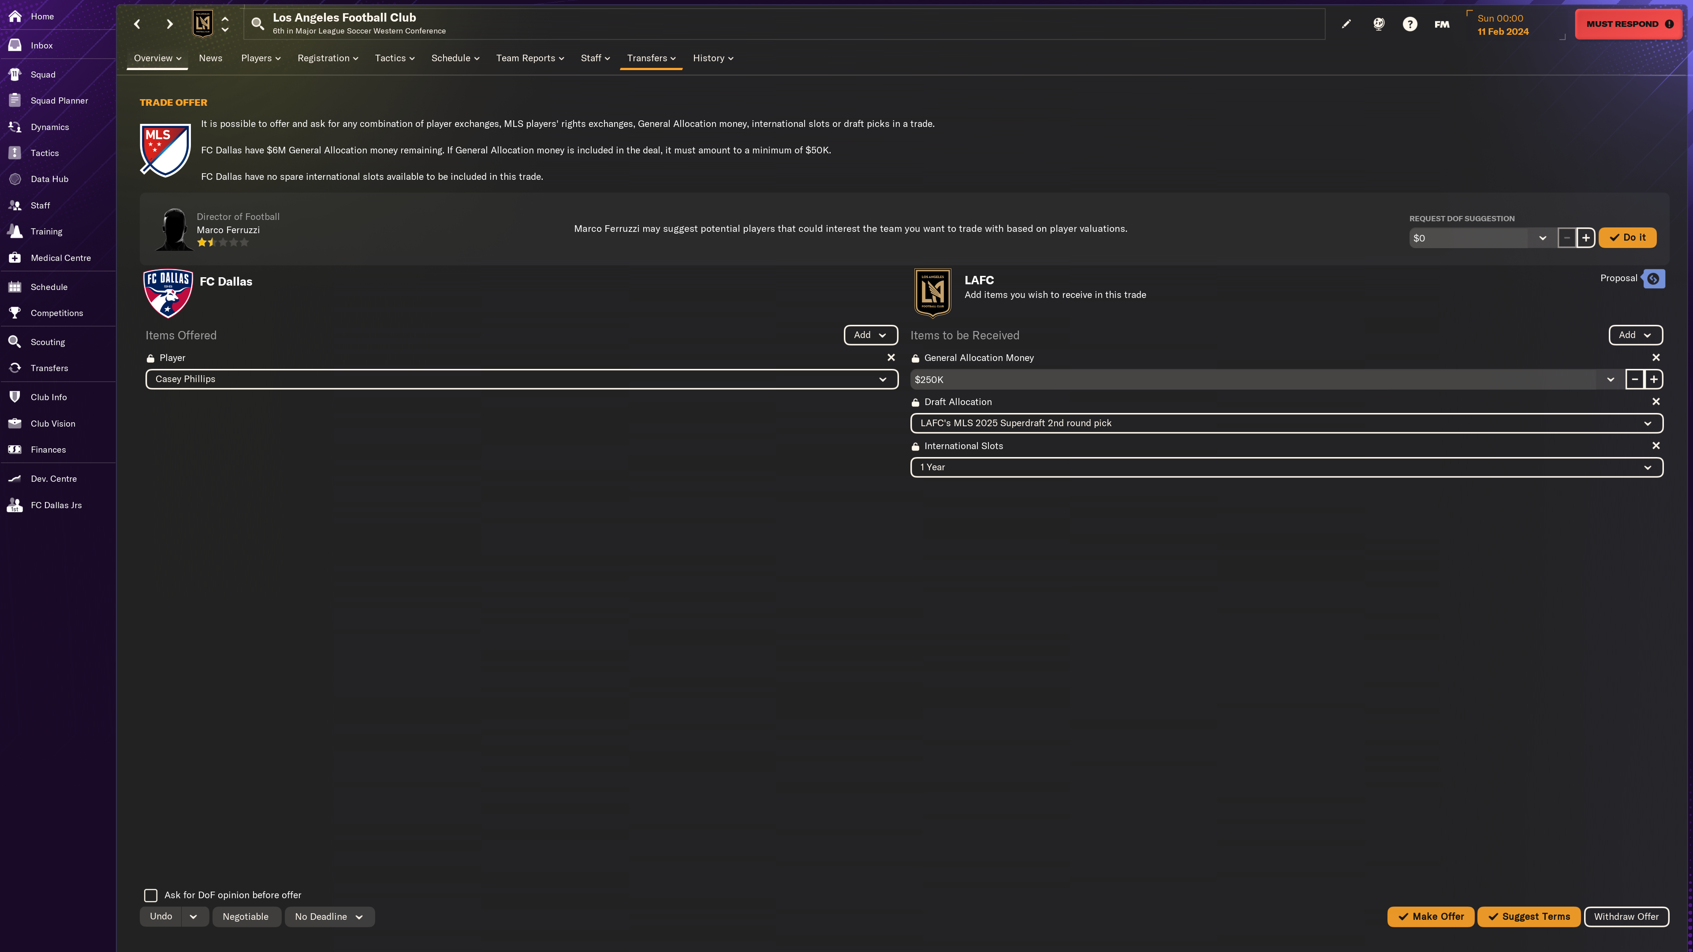Toggle lock on Player item
Screen dimensions: 1693x952
[x=150, y=358]
